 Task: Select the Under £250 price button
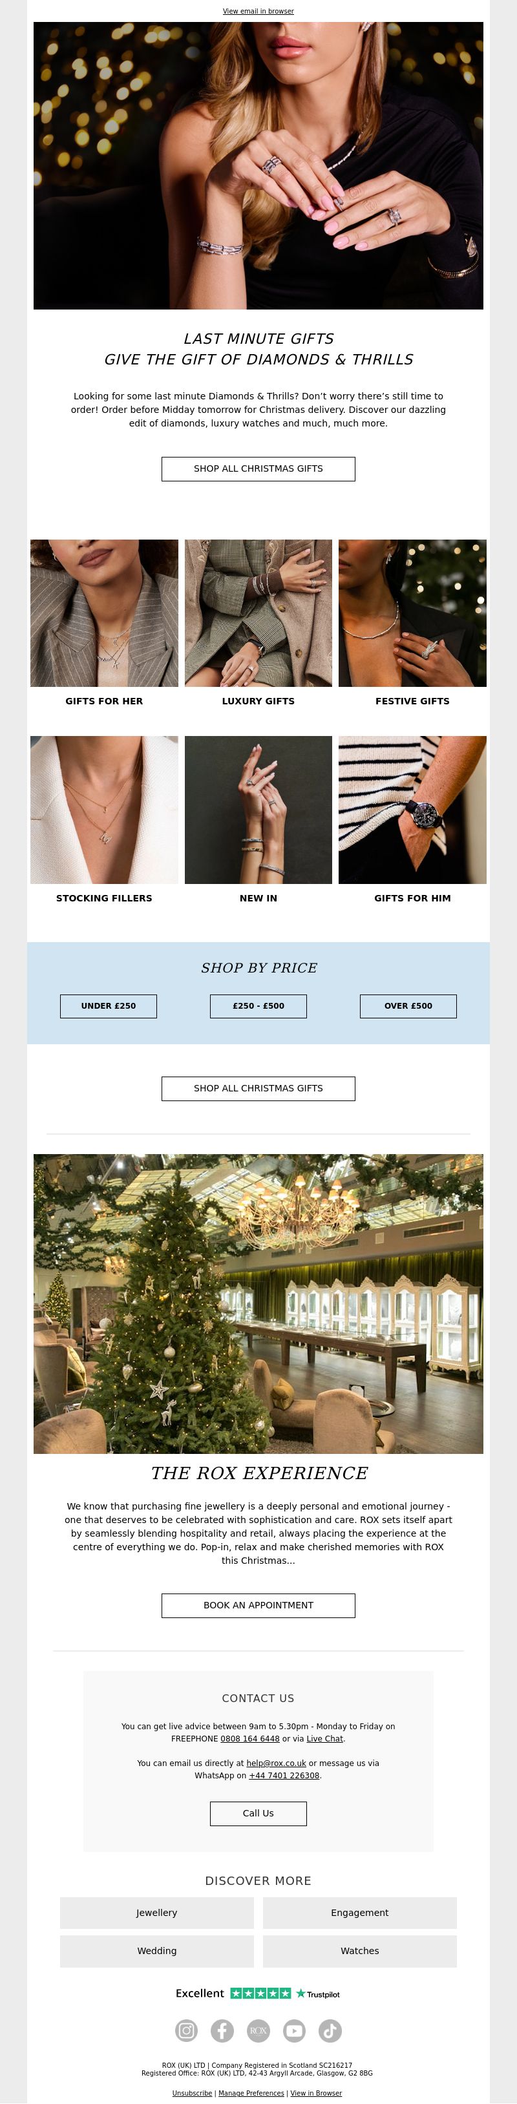point(109,1005)
